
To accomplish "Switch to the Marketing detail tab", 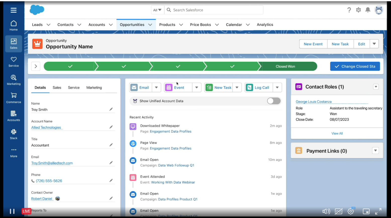I will [x=94, y=88].
